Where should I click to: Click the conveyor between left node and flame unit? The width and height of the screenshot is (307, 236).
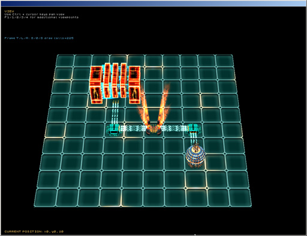point(134,128)
